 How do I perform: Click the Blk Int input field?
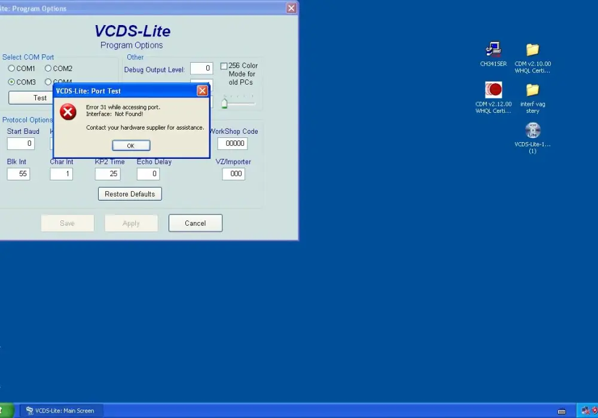[19, 174]
